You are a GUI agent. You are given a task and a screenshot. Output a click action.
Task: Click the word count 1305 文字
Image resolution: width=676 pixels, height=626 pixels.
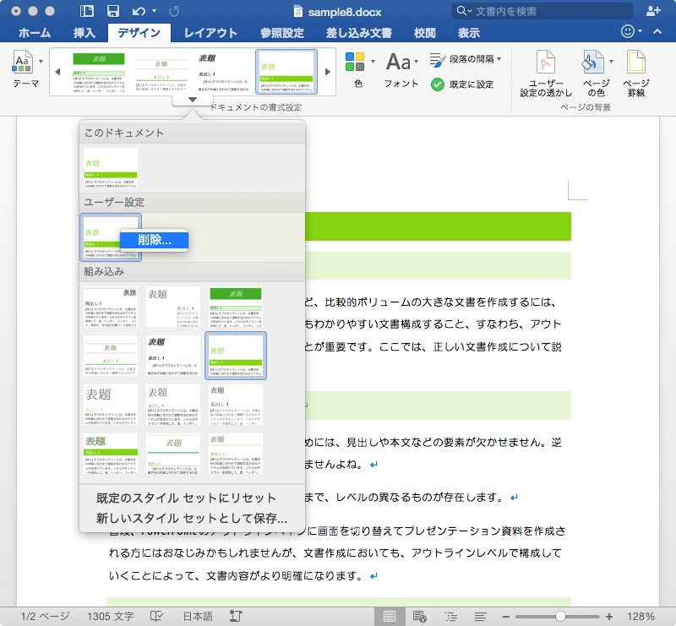pos(111,617)
